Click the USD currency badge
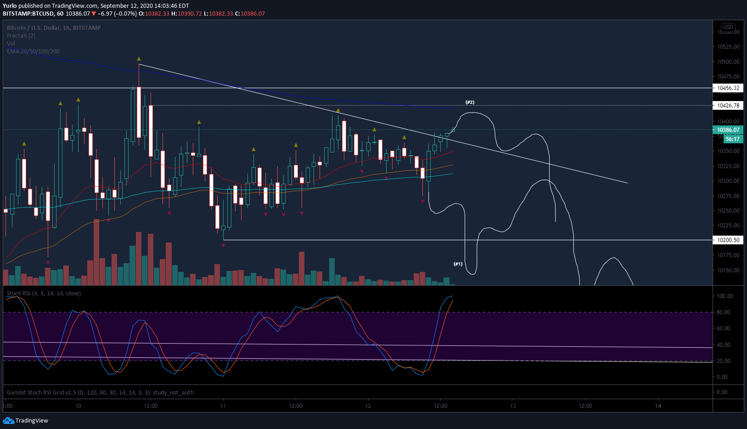747x429 pixels. (728, 27)
